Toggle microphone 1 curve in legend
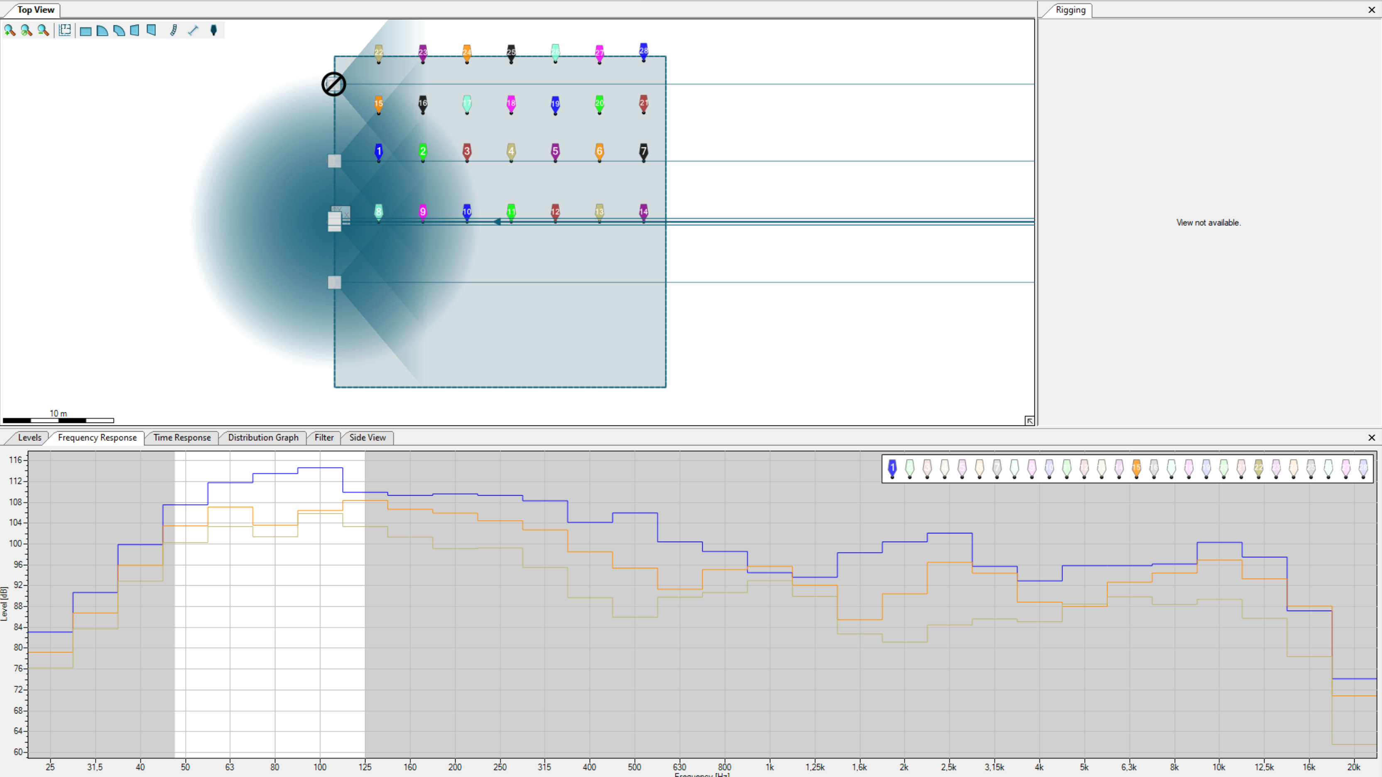Image resolution: width=1382 pixels, height=777 pixels. 892,468
